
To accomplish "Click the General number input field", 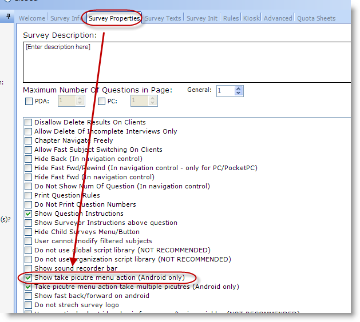I will point(226,91).
